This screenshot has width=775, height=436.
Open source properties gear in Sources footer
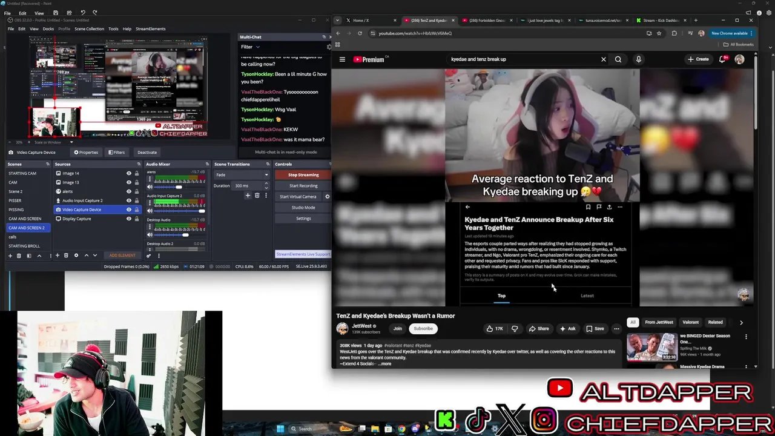click(76, 256)
